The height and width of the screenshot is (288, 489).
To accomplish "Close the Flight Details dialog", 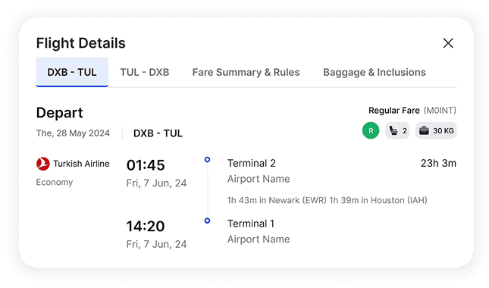I will point(448,43).
